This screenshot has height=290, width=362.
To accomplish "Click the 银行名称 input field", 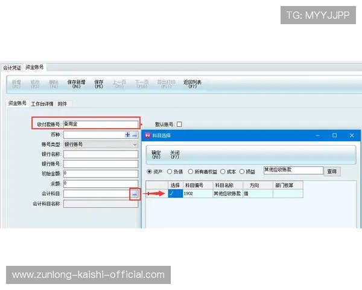I will tap(101, 154).
